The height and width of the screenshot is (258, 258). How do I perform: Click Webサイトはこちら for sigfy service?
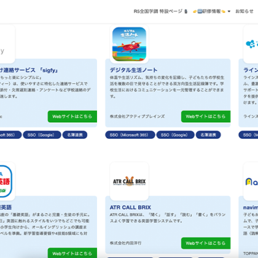pyautogui.click(x=72, y=117)
